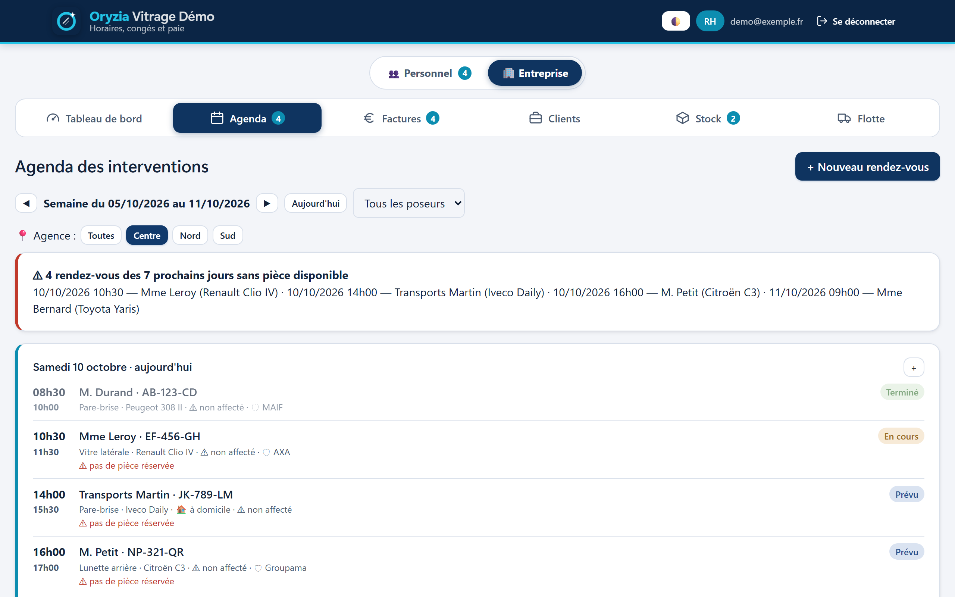Select Toutes agences filter
Screen dimensions: 955x597
coord(101,235)
